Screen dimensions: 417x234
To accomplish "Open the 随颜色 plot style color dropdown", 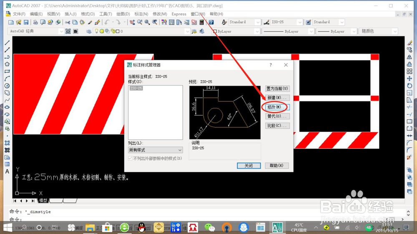I will (379, 31).
